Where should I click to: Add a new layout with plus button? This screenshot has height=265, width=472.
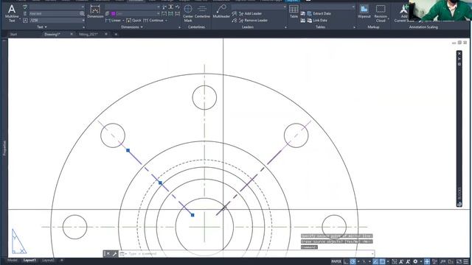(x=62, y=260)
